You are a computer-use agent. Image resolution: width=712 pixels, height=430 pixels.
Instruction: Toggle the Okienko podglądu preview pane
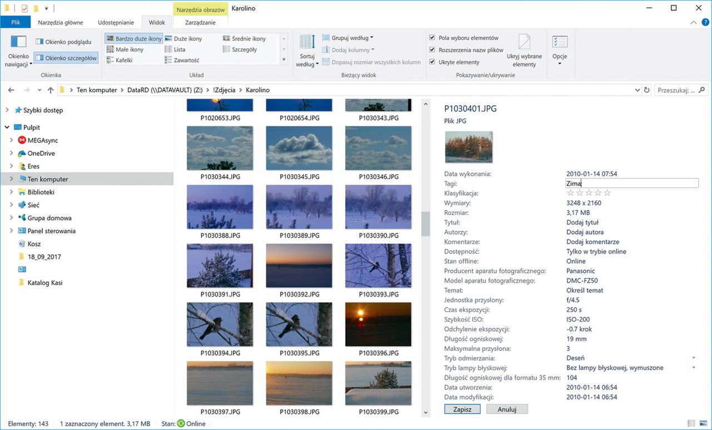[63, 42]
